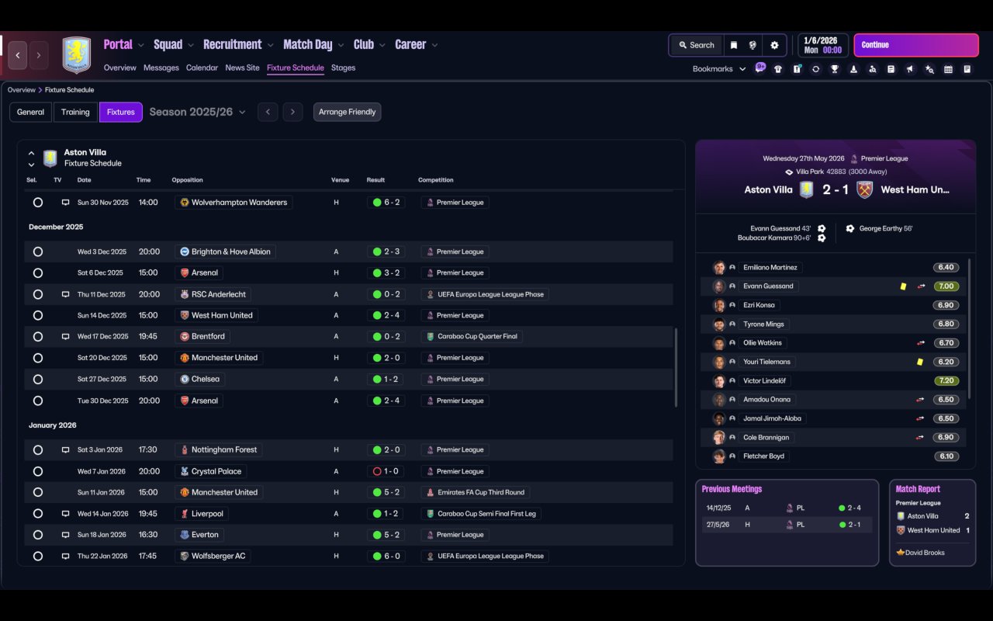This screenshot has width=993, height=621.
Task: Open the calendar grid icon in bookmarks bar
Action: click(948, 69)
